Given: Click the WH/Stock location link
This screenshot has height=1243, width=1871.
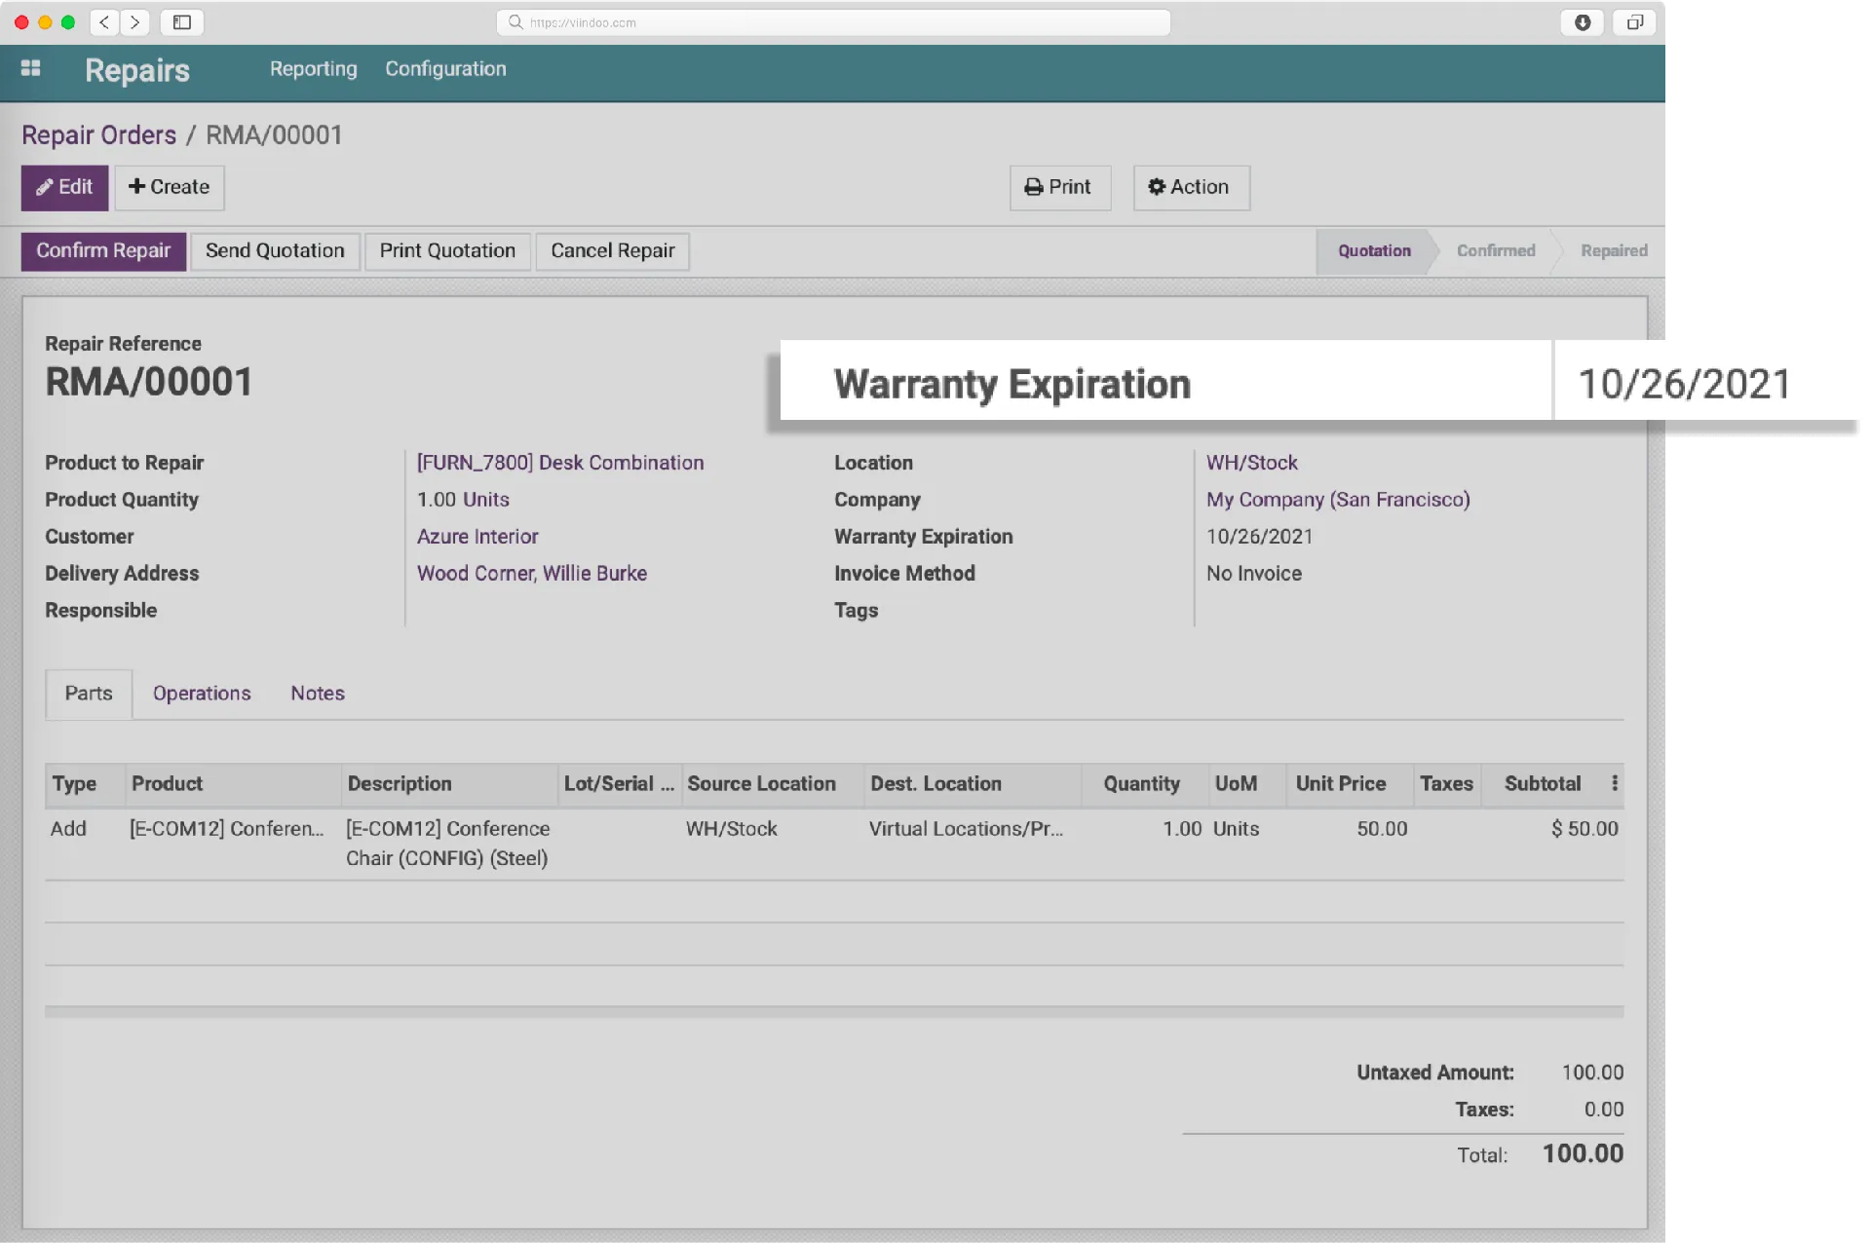Looking at the screenshot, I should [x=1250, y=462].
